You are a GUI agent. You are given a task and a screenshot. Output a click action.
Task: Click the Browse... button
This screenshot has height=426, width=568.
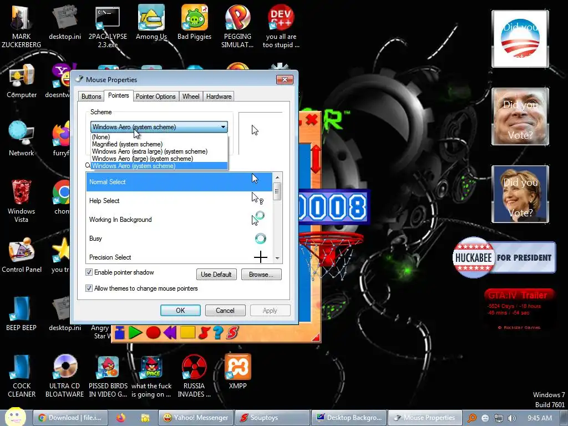click(x=261, y=275)
